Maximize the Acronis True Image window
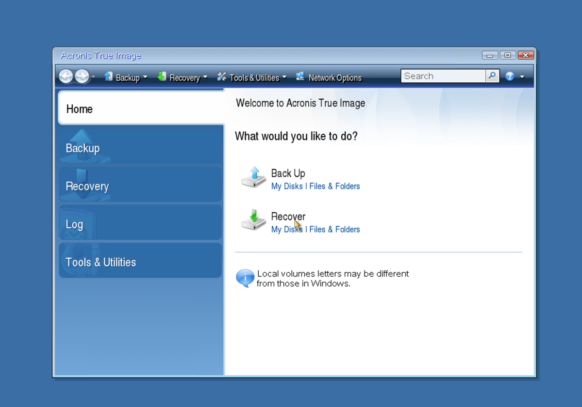The height and width of the screenshot is (407, 582). [508, 55]
